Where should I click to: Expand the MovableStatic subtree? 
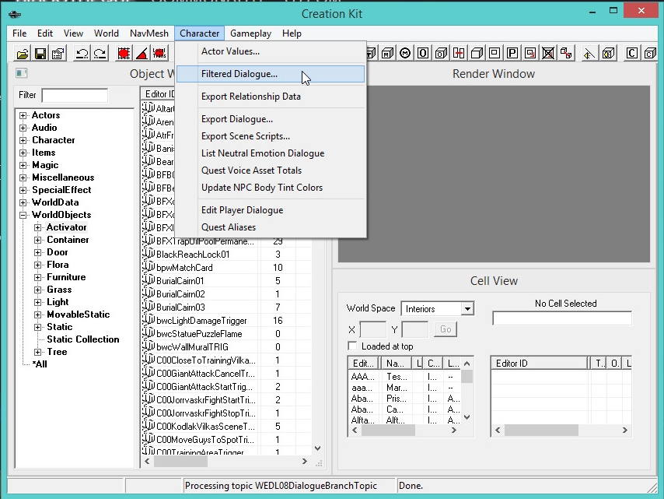pos(38,315)
